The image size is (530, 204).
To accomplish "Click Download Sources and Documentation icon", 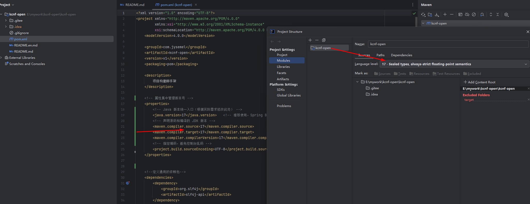I will tap(437, 15).
